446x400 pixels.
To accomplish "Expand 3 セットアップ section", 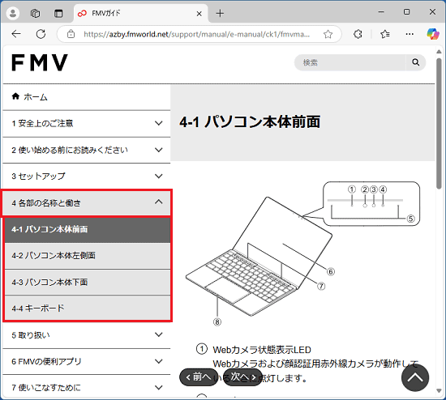I will [x=87, y=177].
